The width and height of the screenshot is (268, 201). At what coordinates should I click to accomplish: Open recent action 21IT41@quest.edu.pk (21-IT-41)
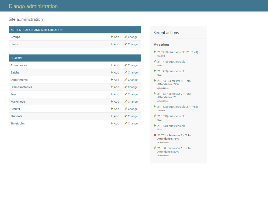click(177, 52)
